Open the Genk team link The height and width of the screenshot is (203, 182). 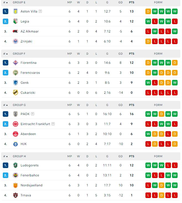click(x=24, y=83)
